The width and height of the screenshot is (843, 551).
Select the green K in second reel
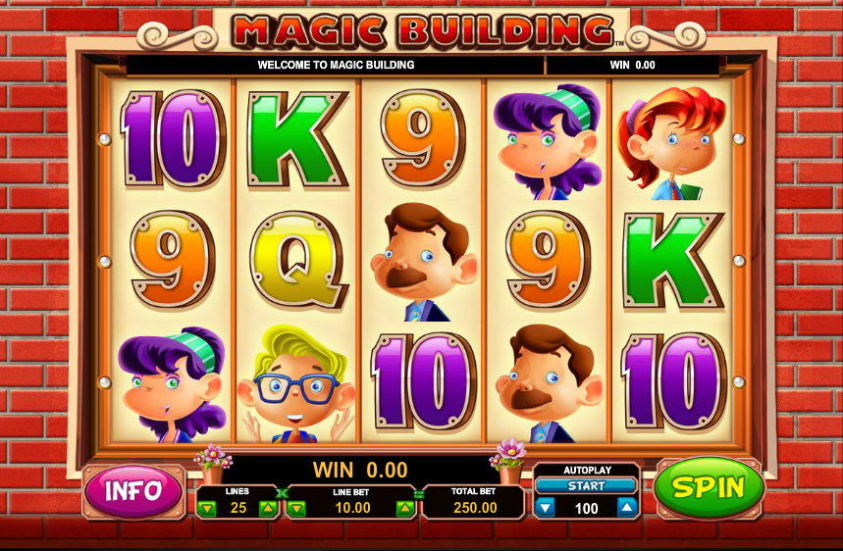click(297, 140)
